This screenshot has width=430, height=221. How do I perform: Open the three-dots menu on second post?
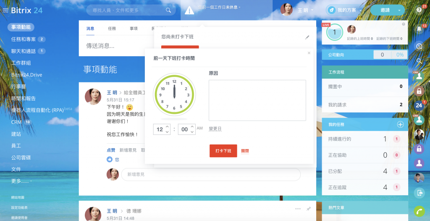coord(298,209)
